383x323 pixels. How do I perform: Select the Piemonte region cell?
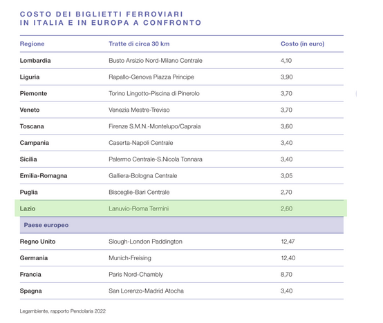pyautogui.click(x=33, y=93)
